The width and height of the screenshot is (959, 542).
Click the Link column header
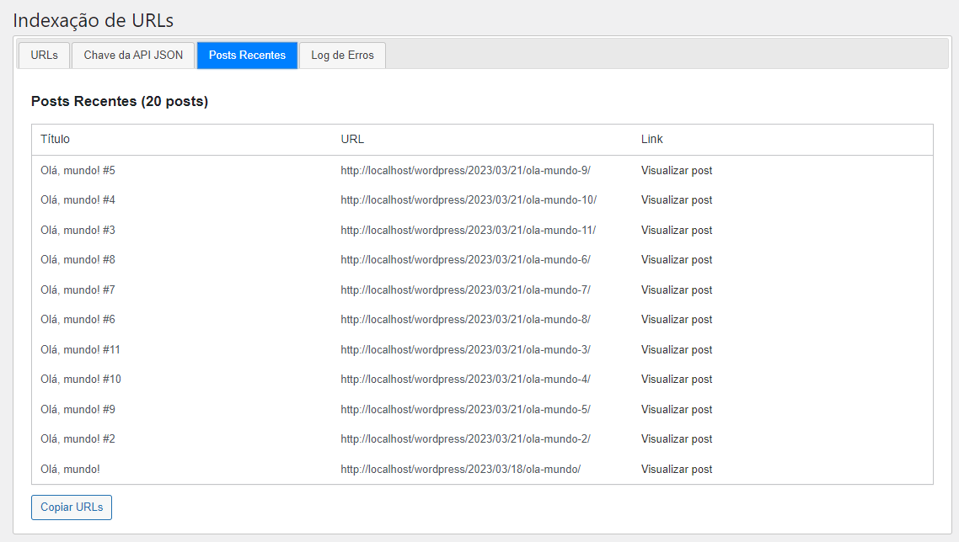(652, 140)
